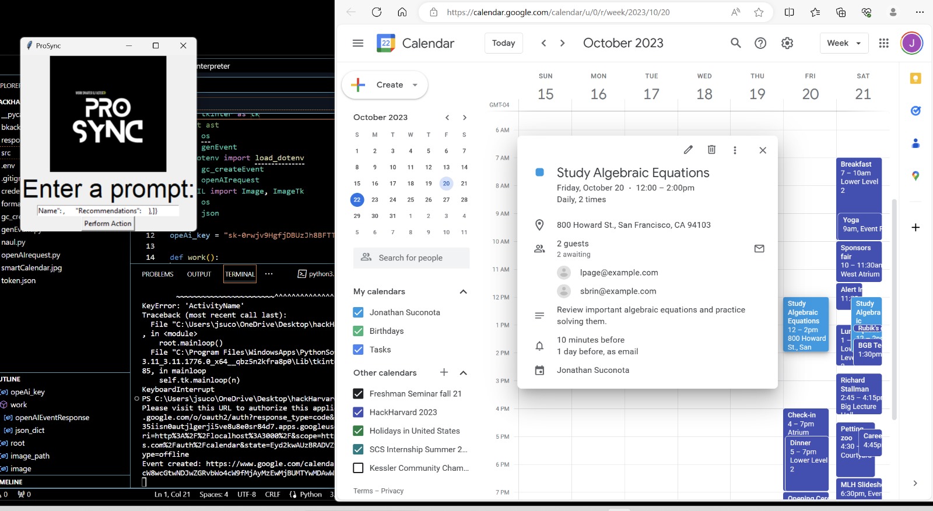Viewport: 933px width, 511px height.
Task: Switch to the OUTPUT tab in VS Code
Action: pyautogui.click(x=199, y=274)
